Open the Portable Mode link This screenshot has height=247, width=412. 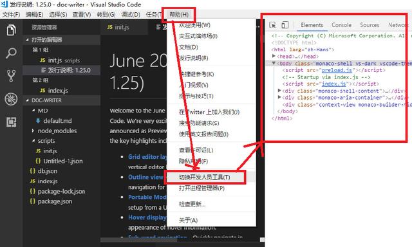147,197
